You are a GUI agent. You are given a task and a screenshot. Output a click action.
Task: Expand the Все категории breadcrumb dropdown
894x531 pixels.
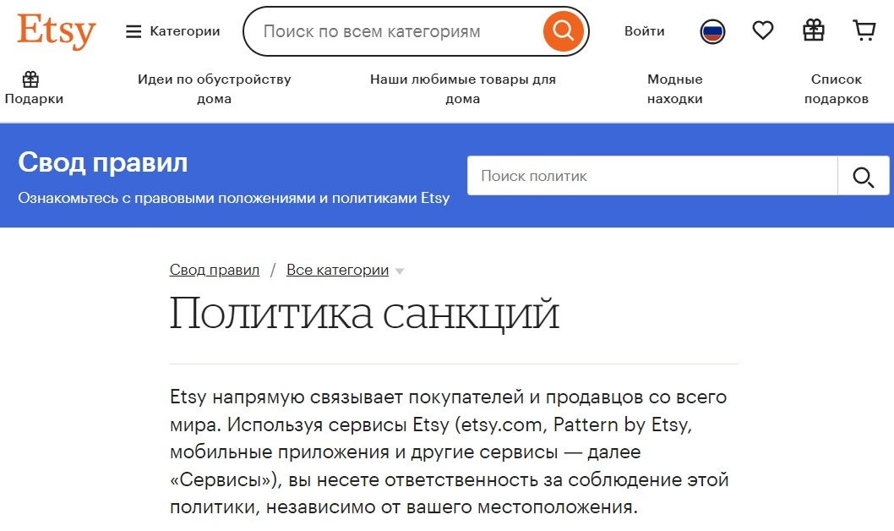click(345, 270)
